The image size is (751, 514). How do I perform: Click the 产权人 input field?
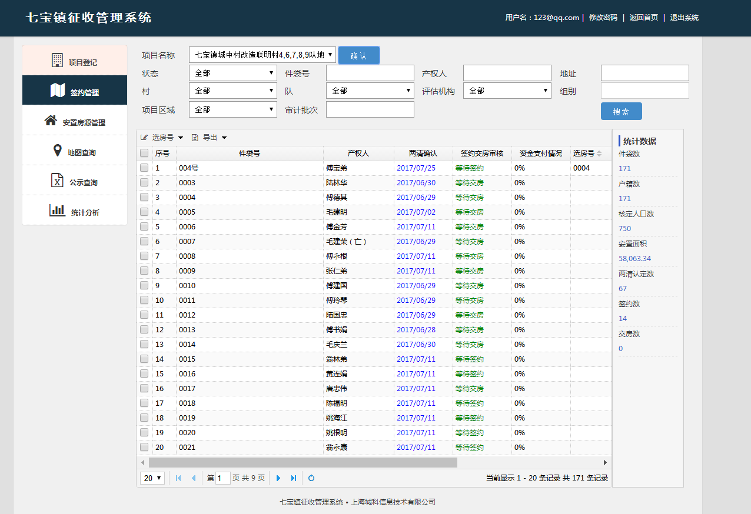click(x=507, y=74)
